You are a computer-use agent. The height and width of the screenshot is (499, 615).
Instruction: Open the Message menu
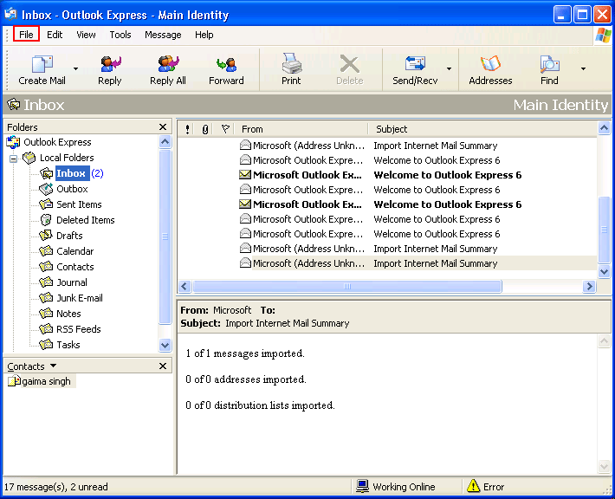[x=163, y=35]
